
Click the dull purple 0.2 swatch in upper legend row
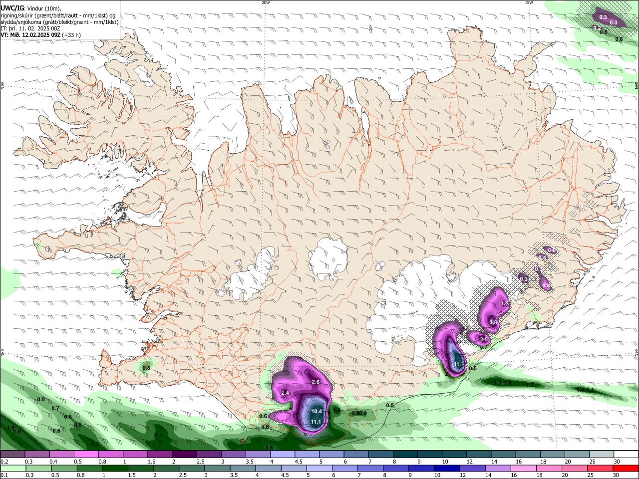coord(12,454)
